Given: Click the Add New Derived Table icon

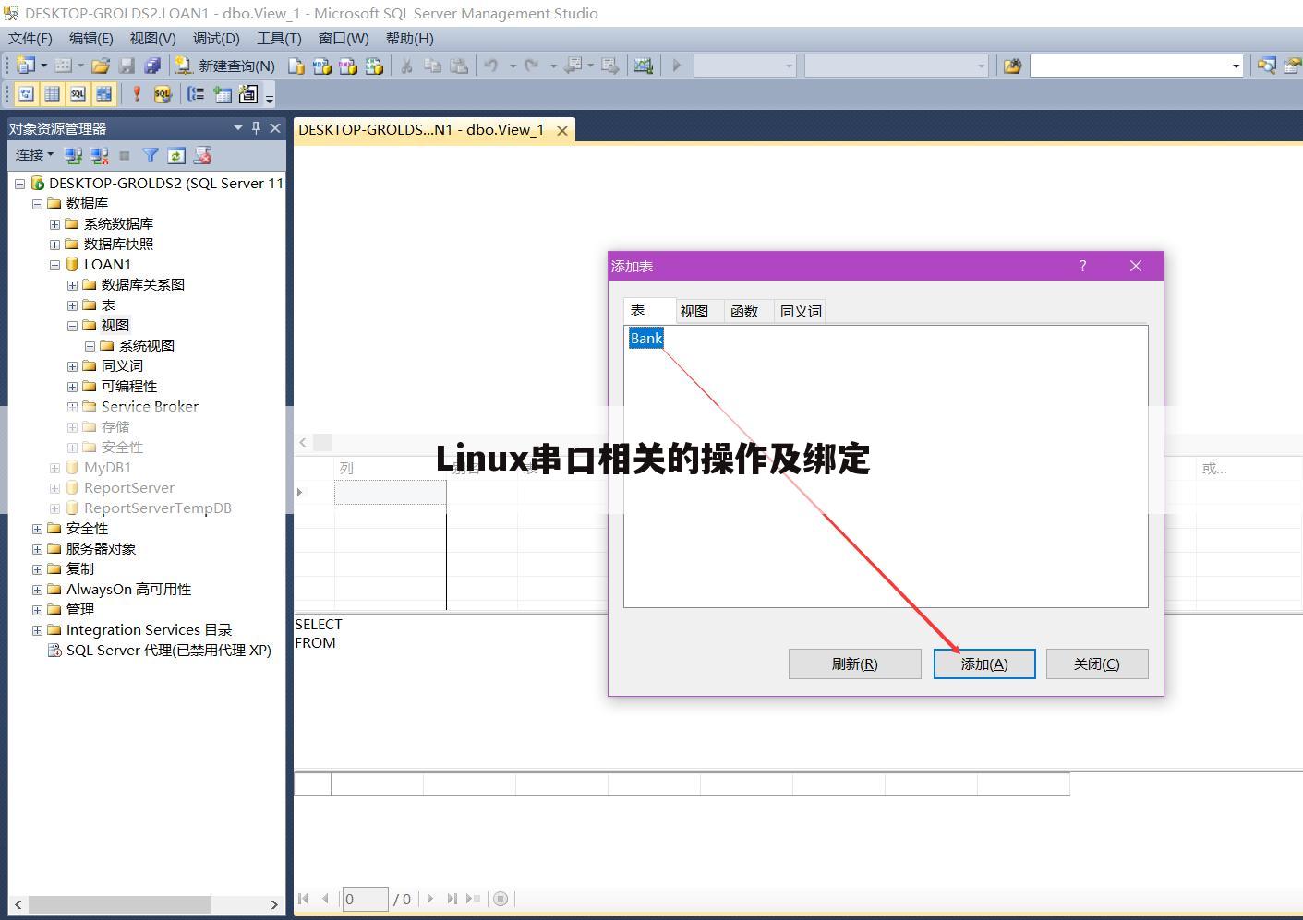Looking at the screenshot, I should (x=247, y=93).
